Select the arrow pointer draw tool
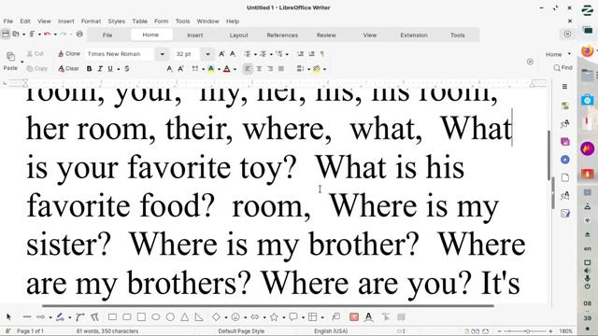 click(8, 317)
